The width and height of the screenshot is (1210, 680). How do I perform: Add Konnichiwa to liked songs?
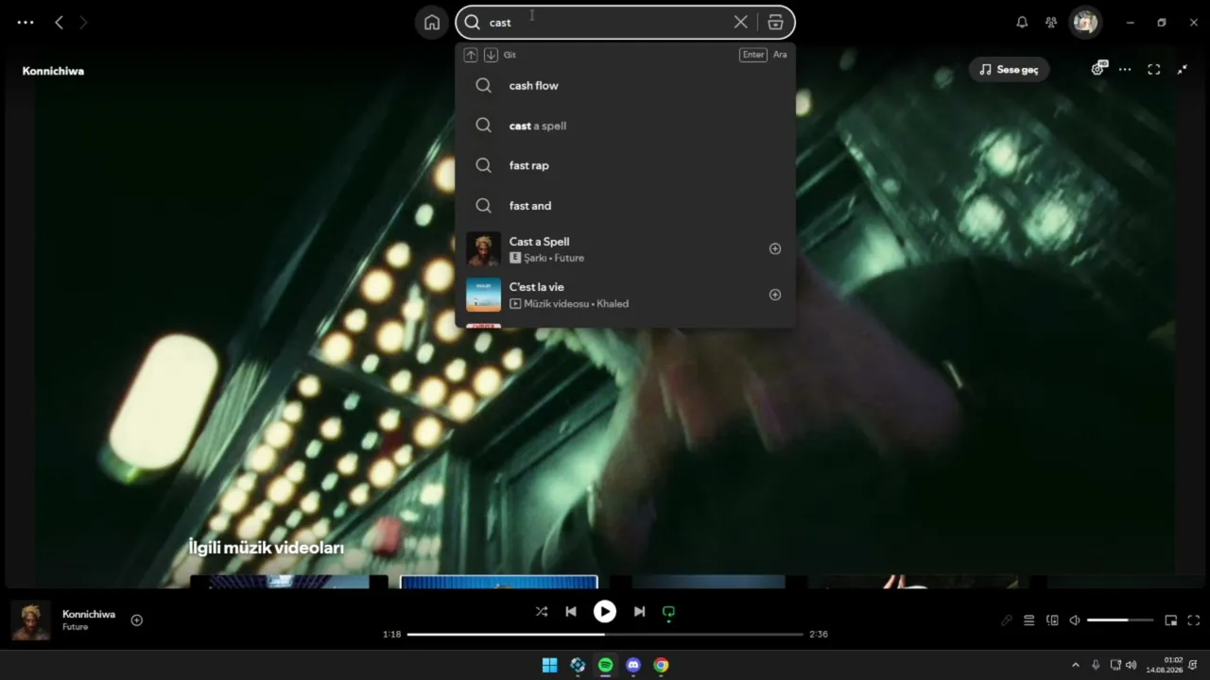point(137,620)
